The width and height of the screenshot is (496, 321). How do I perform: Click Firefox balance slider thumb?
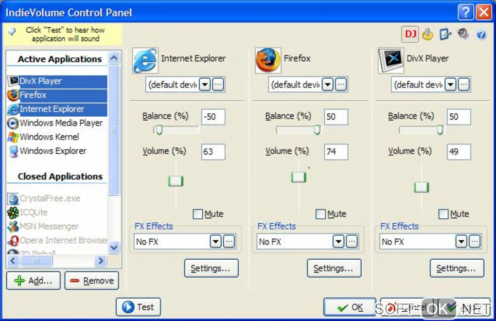(x=317, y=130)
